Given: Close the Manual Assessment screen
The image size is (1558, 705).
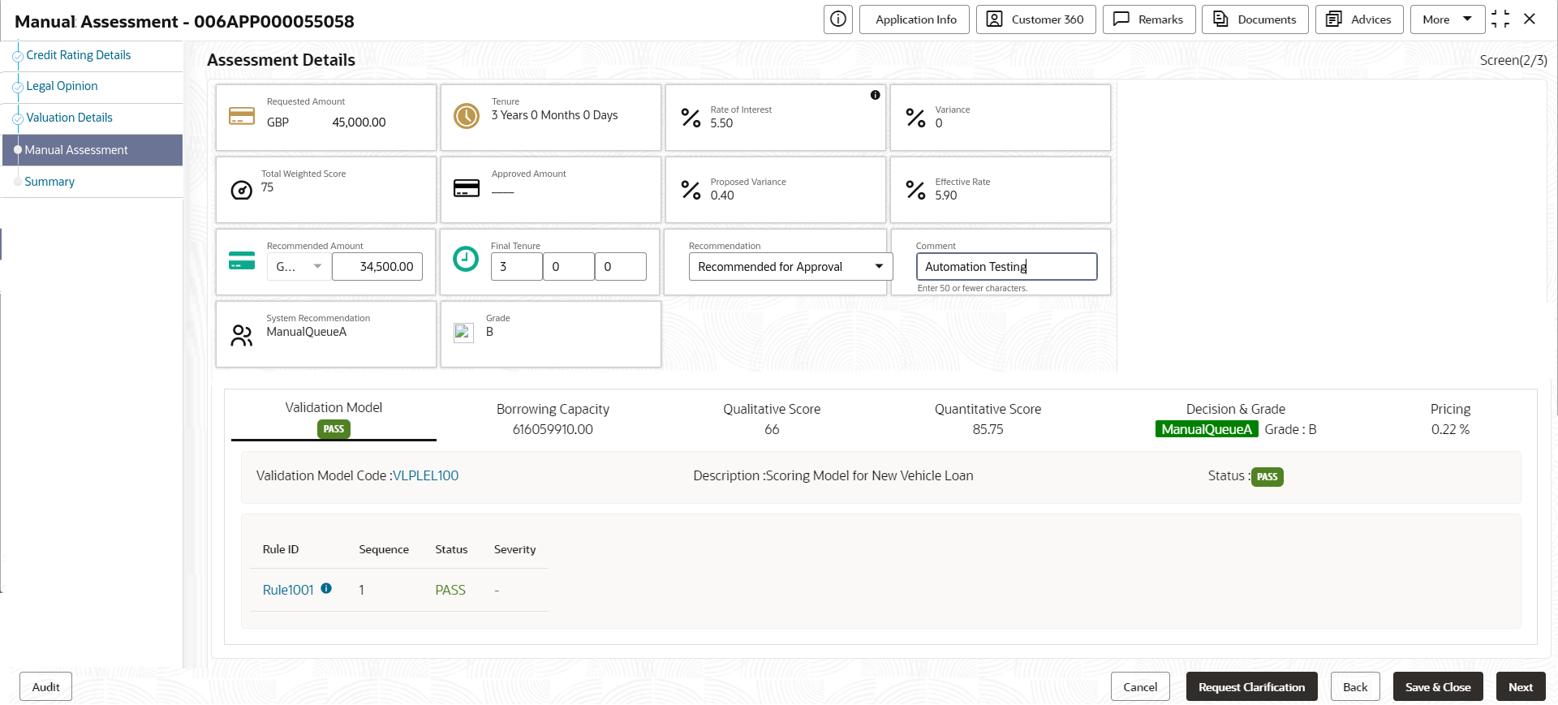Looking at the screenshot, I should tap(1530, 19).
